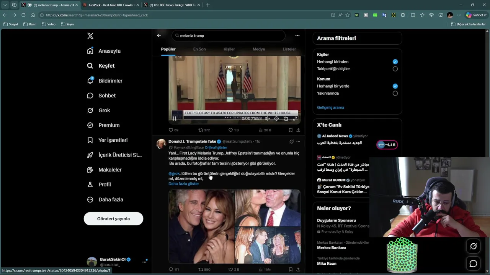Toggle browser split screen icon
Viewport: 490px width, 275px height.
413,15
